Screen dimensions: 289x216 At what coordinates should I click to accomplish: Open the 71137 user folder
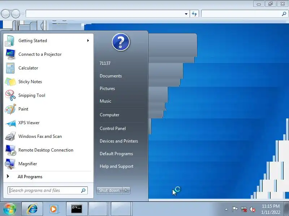pyautogui.click(x=105, y=63)
